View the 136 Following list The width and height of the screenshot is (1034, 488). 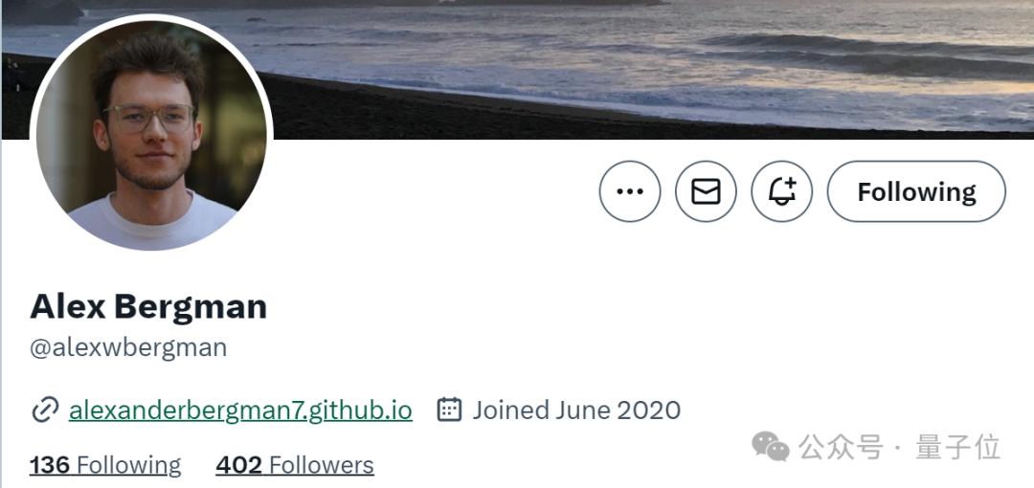point(105,466)
